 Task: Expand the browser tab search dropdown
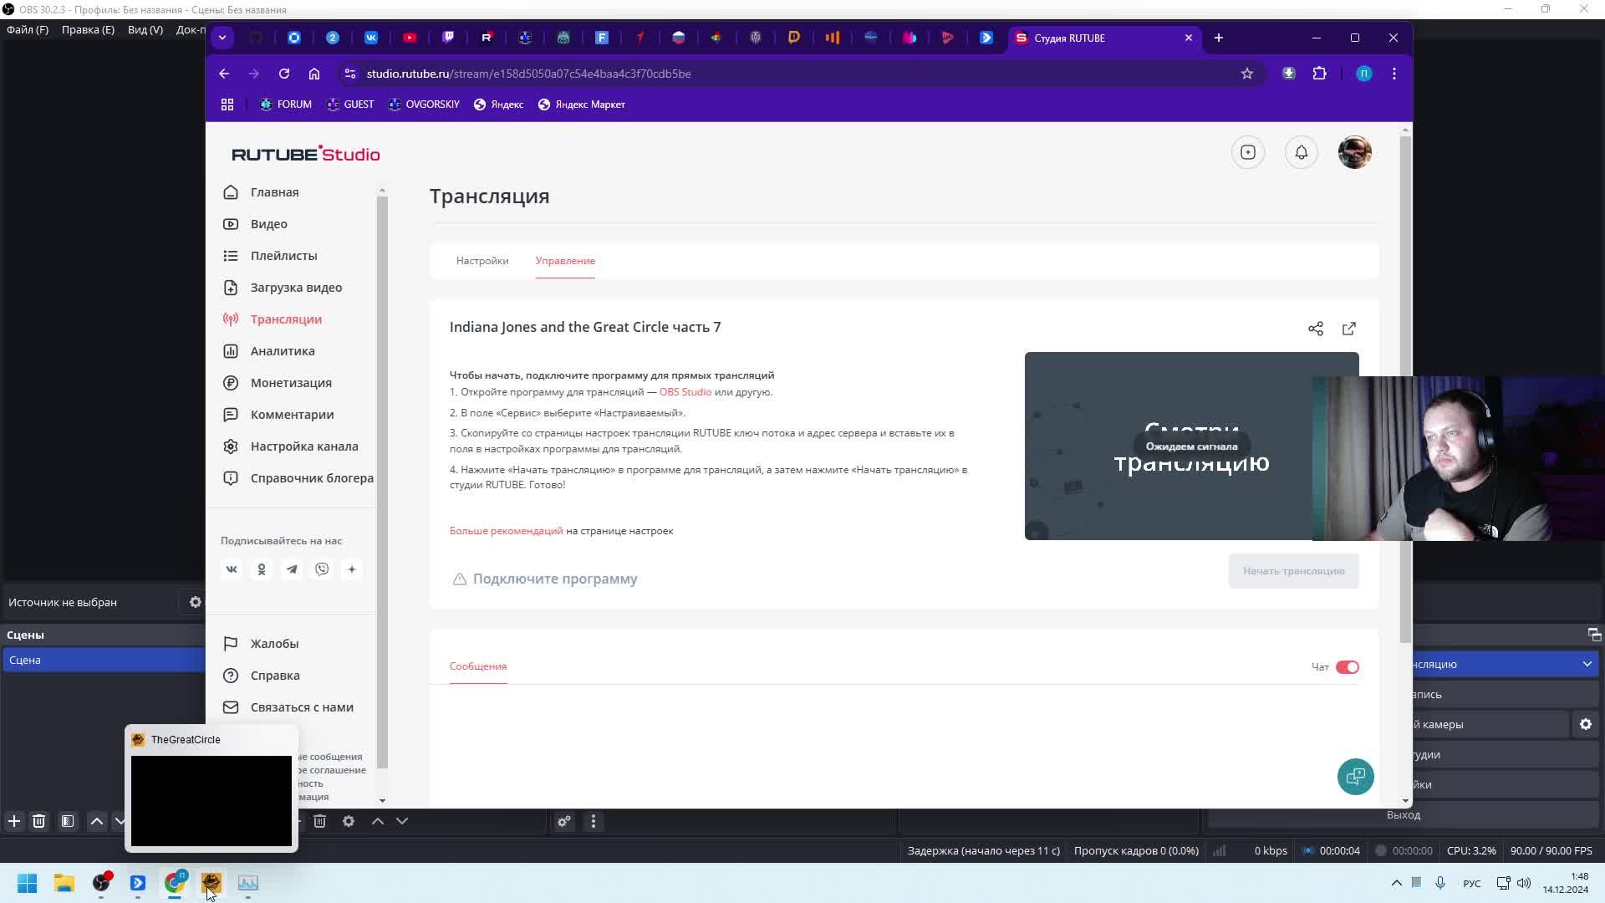coord(222,38)
